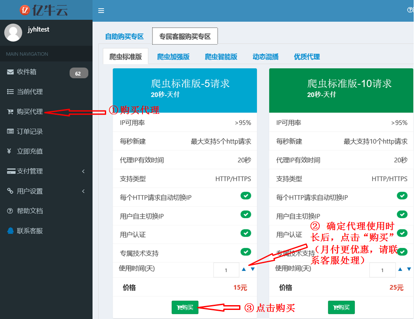Decrease days with down arrow in 10请求 plan
Screen dimensions: 415x319
(x=409, y=269)
